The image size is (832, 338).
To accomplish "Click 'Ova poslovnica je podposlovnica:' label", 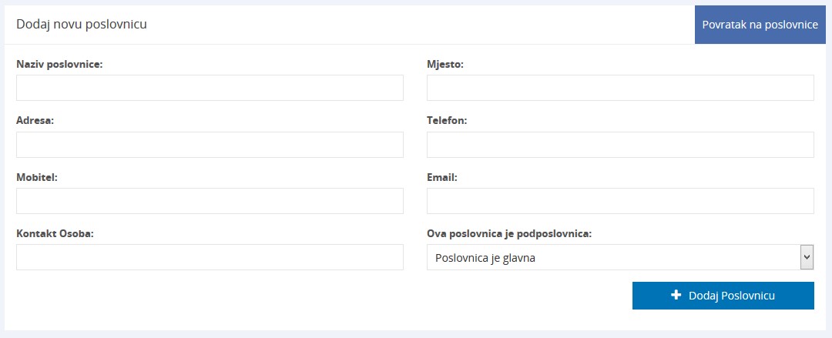I will coord(509,233).
